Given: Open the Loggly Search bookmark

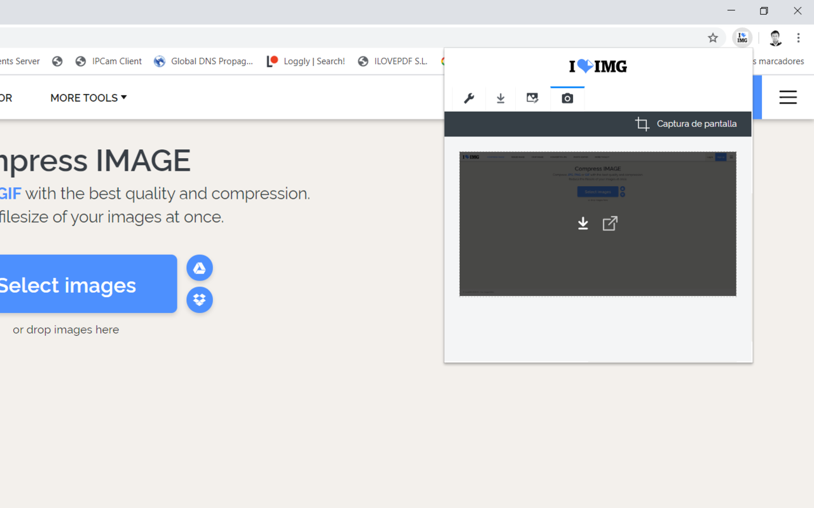Looking at the screenshot, I should pos(305,61).
